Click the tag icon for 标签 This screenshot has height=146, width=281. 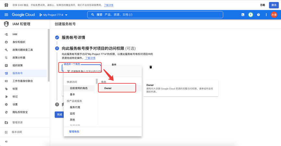pos(6,89)
